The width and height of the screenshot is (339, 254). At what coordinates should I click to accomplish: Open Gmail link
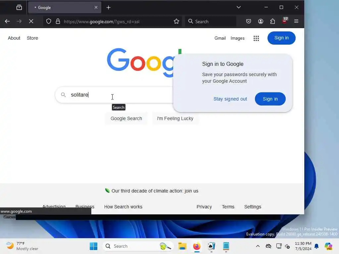tap(220, 38)
